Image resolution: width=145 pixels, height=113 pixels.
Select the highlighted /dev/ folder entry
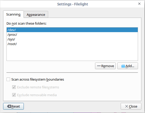pos(72,30)
